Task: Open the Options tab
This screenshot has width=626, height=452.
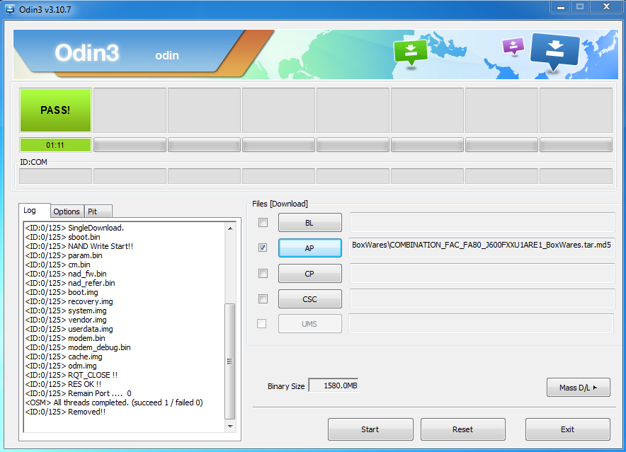Action: [x=67, y=211]
